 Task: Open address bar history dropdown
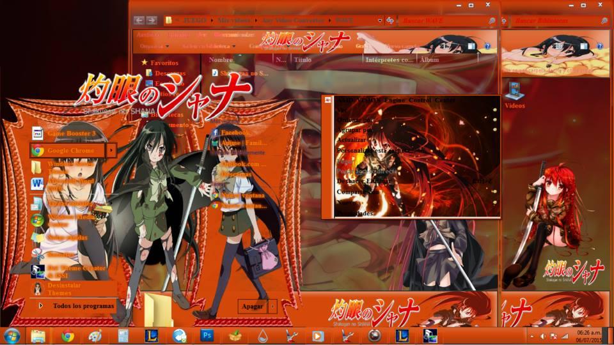pos(379,20)
